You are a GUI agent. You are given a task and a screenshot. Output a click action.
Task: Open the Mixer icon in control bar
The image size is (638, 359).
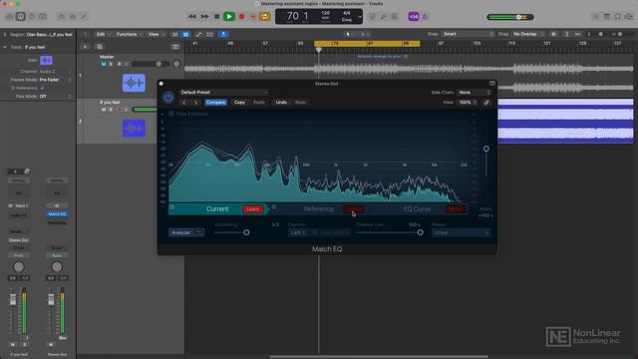tap(73, 17)
